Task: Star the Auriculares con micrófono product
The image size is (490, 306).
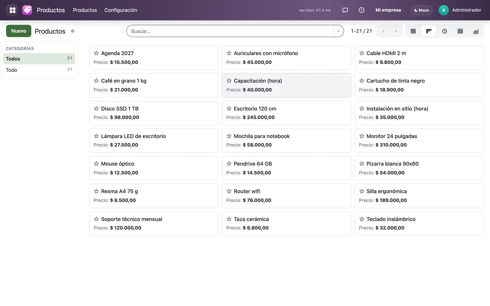Action: click(x=229, y=53)
